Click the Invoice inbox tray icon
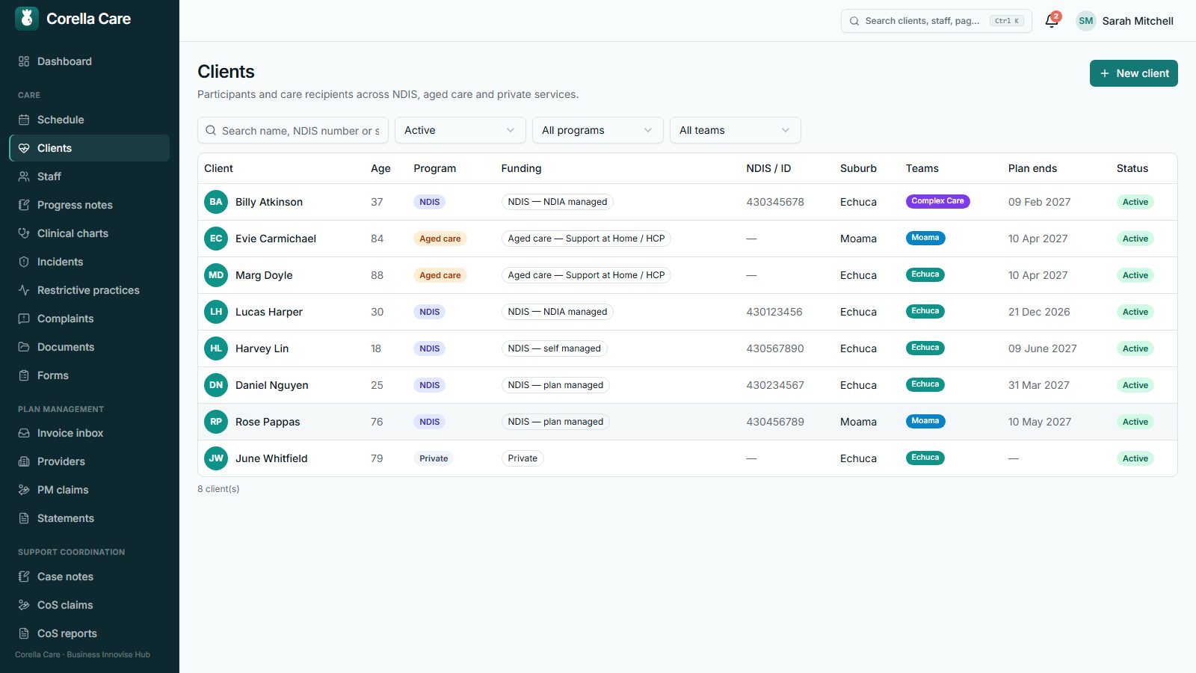Image resolution: width=1196 pixels, height=673 pixels. click(24, 433)
